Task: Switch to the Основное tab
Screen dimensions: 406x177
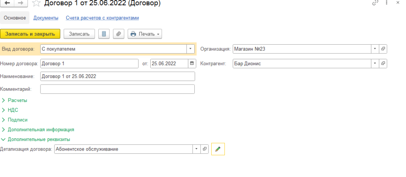Action: [15, 18]
